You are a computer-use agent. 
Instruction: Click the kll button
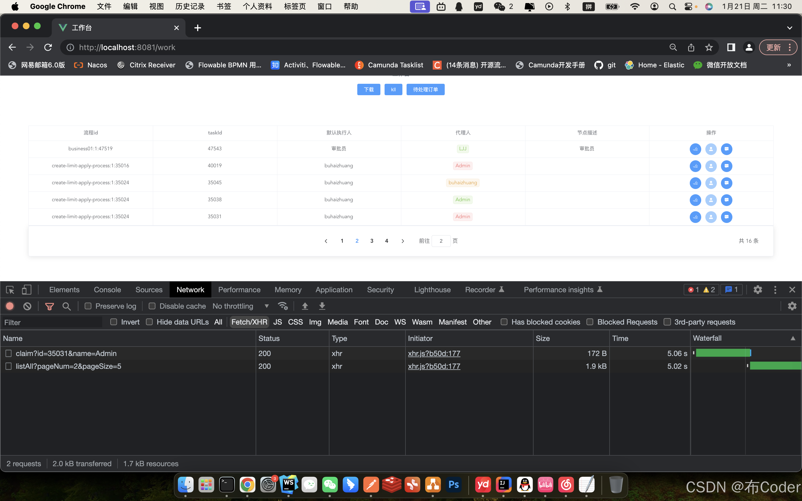393,89
